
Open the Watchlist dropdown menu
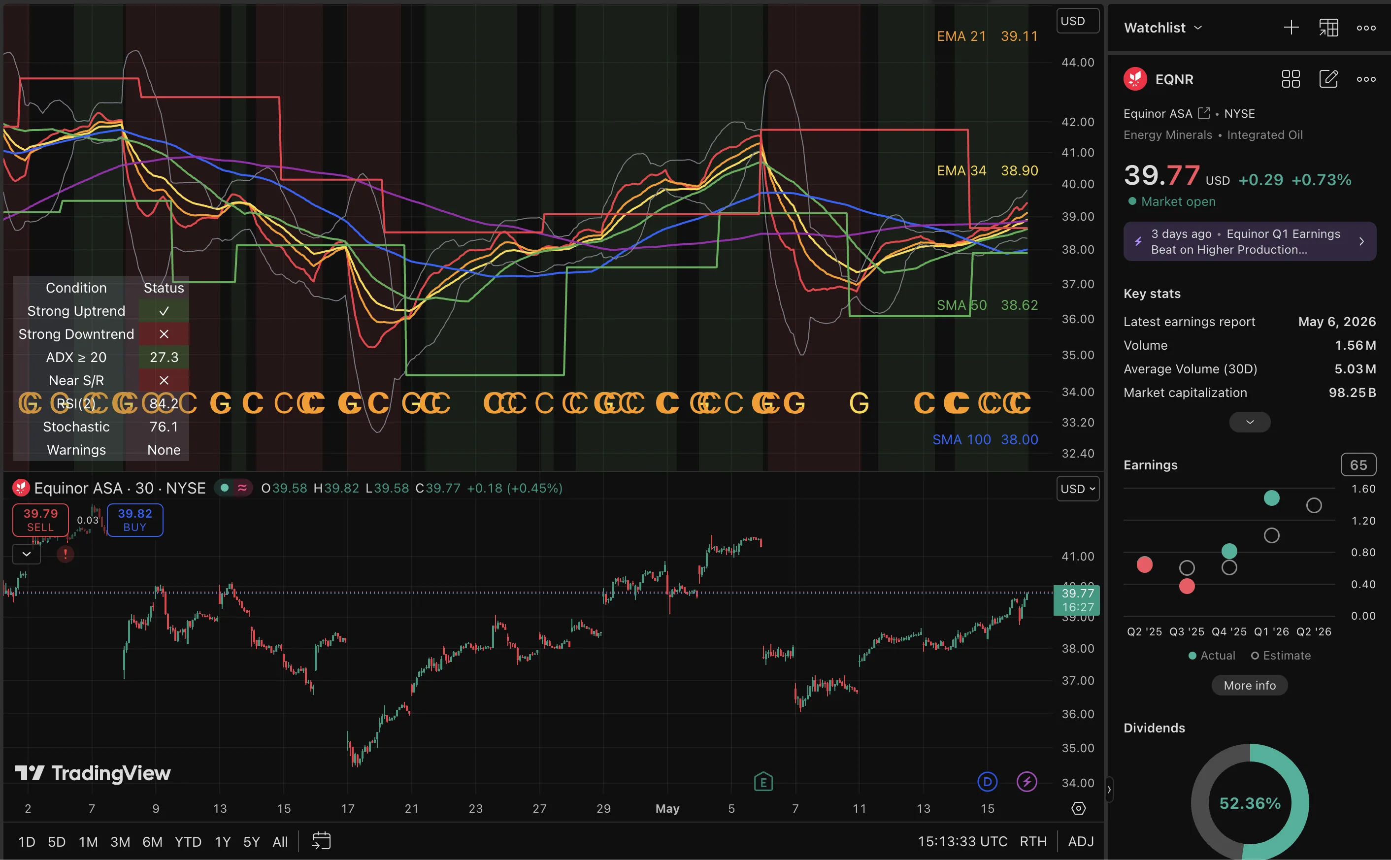pos(1162,27)
